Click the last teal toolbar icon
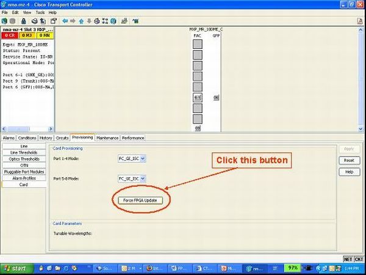 point(135,21)
